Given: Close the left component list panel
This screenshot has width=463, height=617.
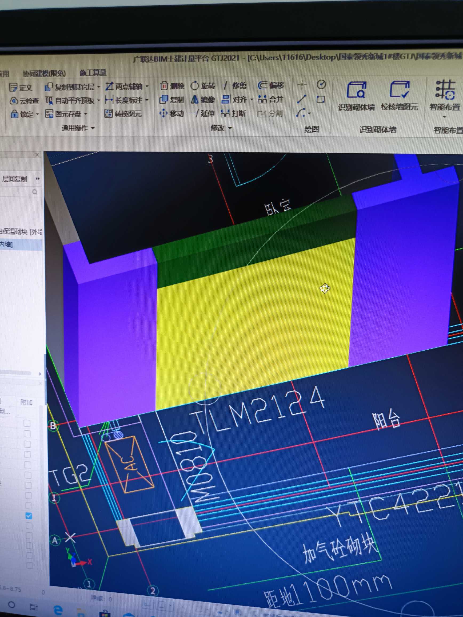Looking at the screenshot, I should (x=37, y=155).
